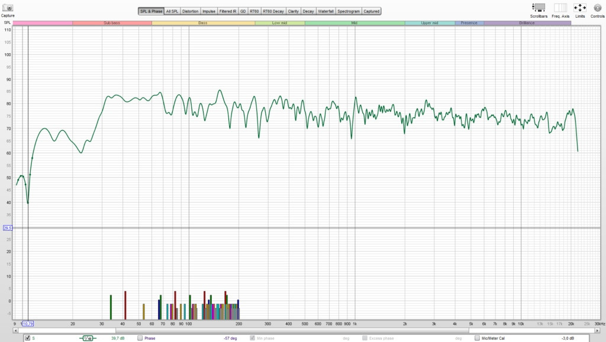Toggle the Scrollbars icon
Viewport: 606px width, 342px height.
click(x=539, y=8)
